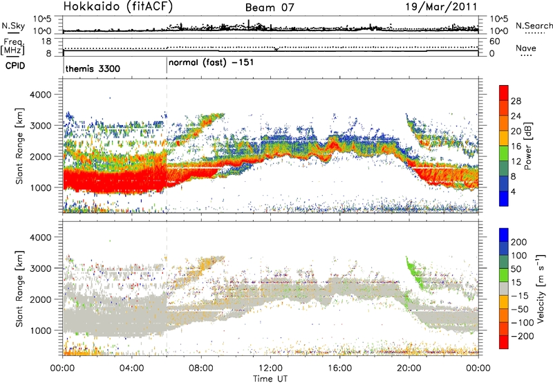Screen dimensions: 553x383
Task: Click the 28 tick on the power scale
Action: coord(516,101)
